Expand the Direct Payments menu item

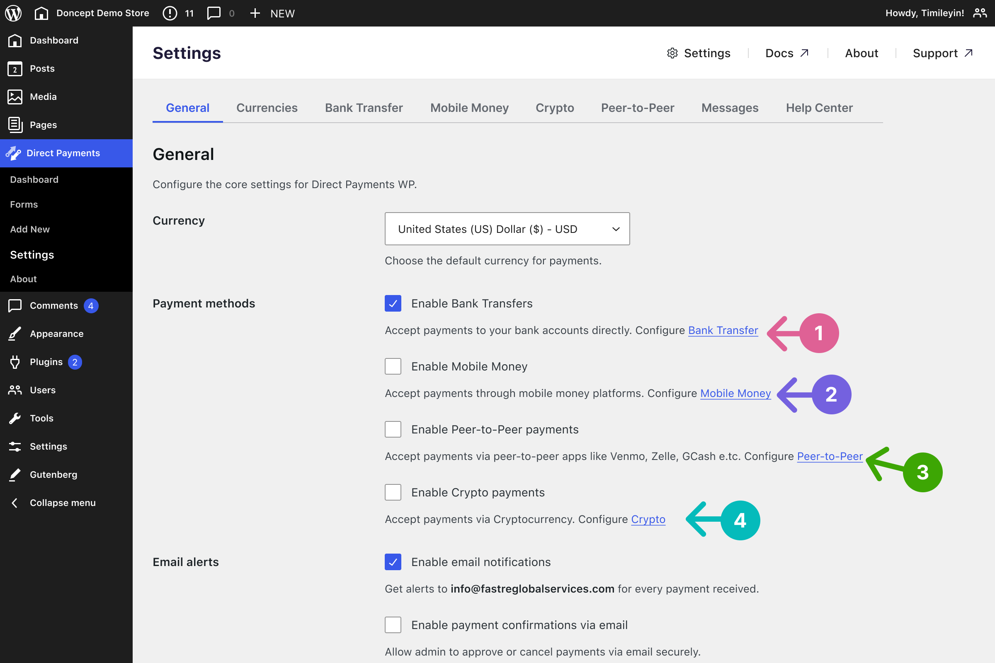coord(63,153)
